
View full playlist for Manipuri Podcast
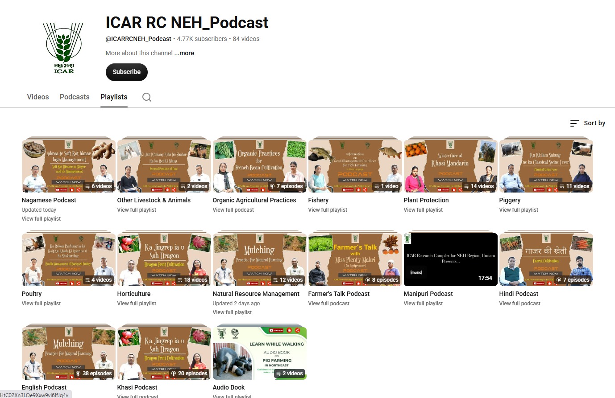click(423, 304)
